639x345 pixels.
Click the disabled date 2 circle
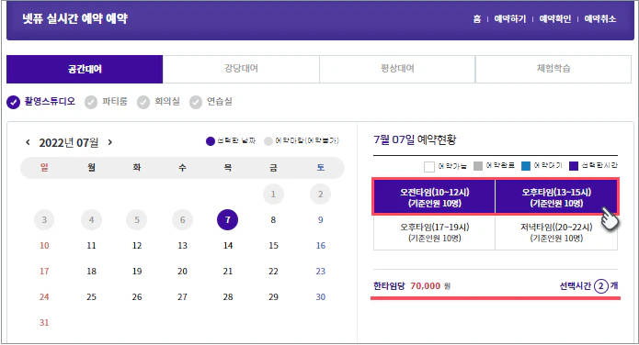[x=320, y=195]
